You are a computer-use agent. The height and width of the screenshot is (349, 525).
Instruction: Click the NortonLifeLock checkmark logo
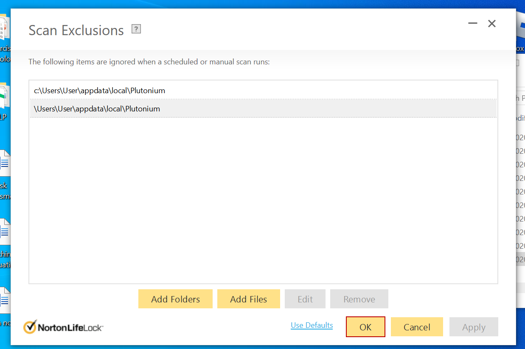[x=30, y=327]
